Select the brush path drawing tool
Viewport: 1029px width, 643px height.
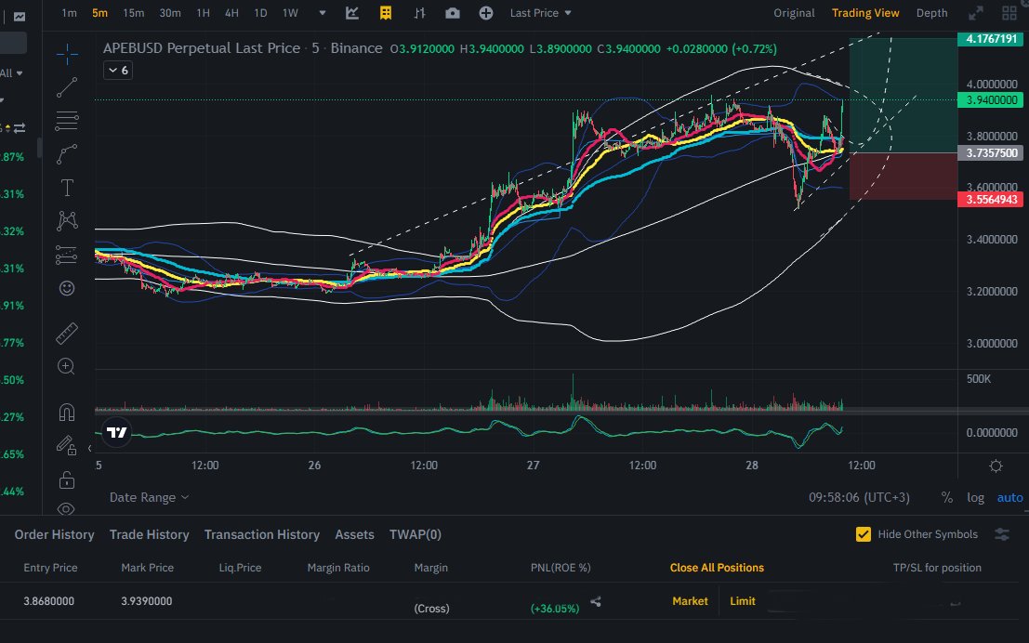(x=67, y=154)
